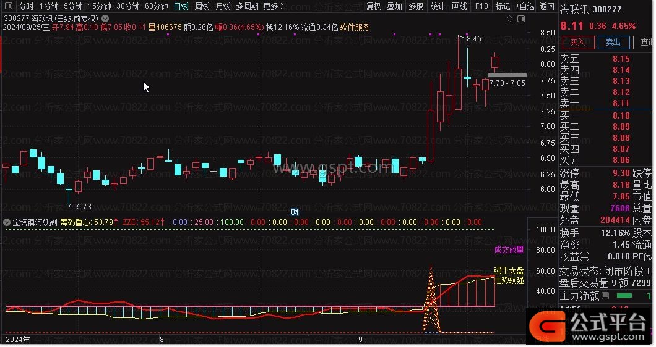Open the 统计 statistics tool
The height and width of the screenshot is (347, 656).
pos(438,6)
